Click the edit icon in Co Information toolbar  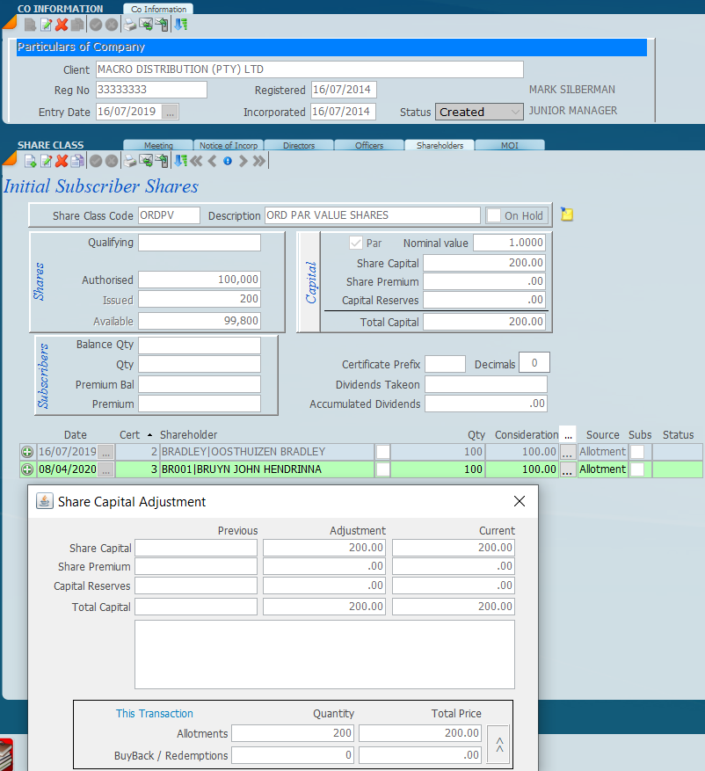tap(46, 25)
